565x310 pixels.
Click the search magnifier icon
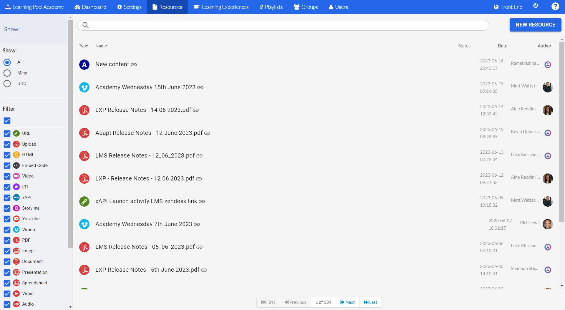86,25
